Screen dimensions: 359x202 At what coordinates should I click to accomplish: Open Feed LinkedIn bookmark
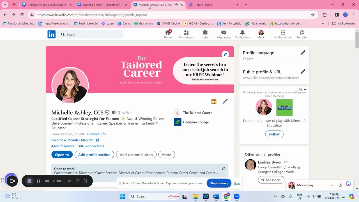(86, 24)
